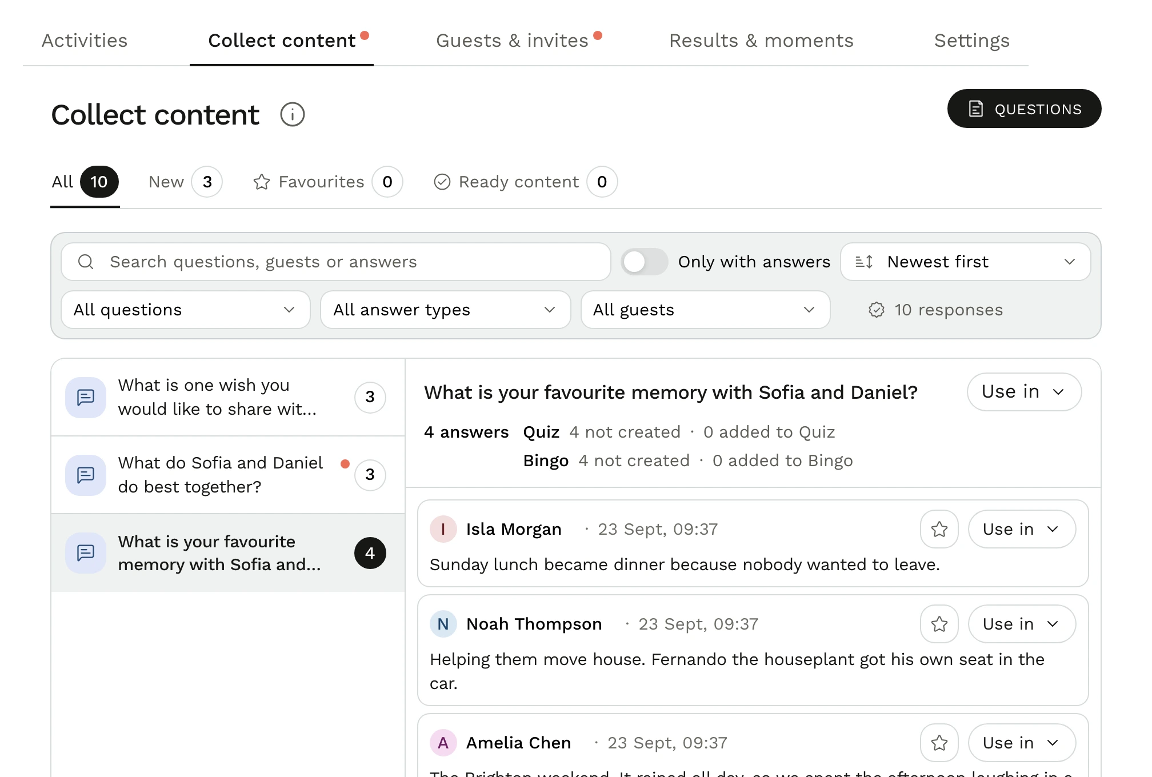Expand Use in menu for Noah Thompson's answer

1022,624
